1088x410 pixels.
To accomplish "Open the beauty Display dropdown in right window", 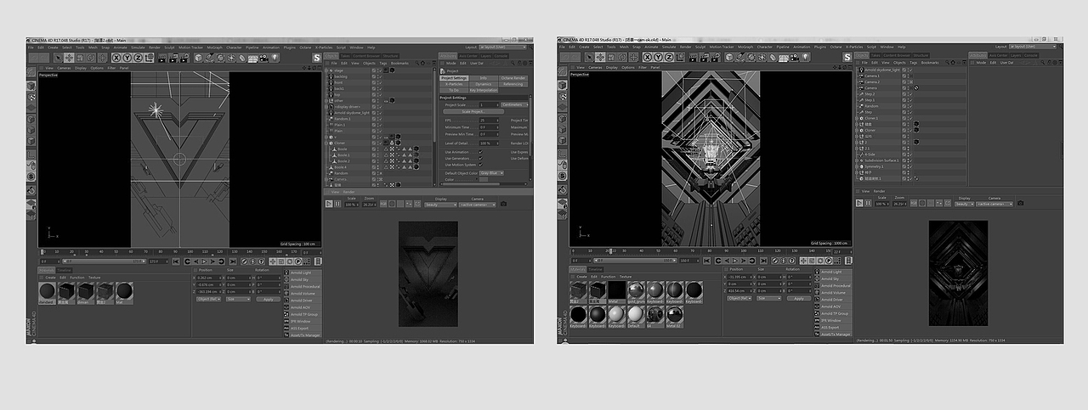I will (965, 204).
